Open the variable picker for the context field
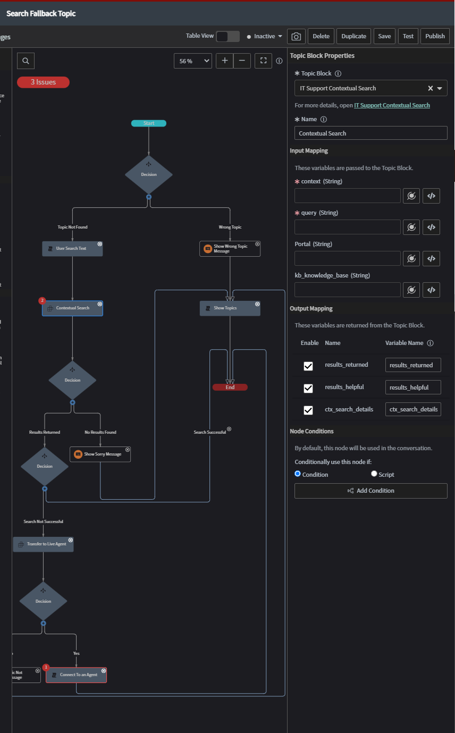Viewport: 455px width, 733px height. point(411,196)
